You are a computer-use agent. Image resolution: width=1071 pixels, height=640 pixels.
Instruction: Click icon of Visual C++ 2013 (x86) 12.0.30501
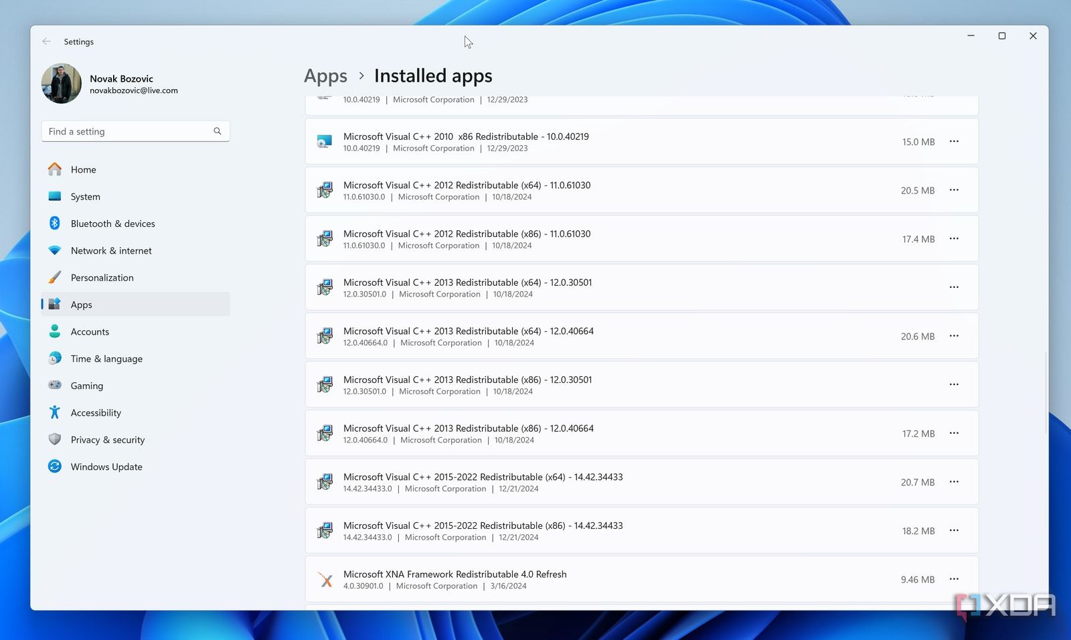pos(325,385)
